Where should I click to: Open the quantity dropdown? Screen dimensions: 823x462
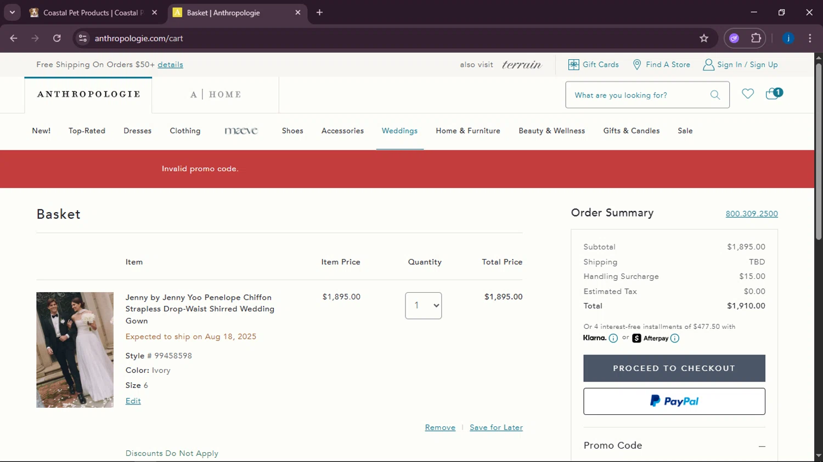[x=423, y=306]
